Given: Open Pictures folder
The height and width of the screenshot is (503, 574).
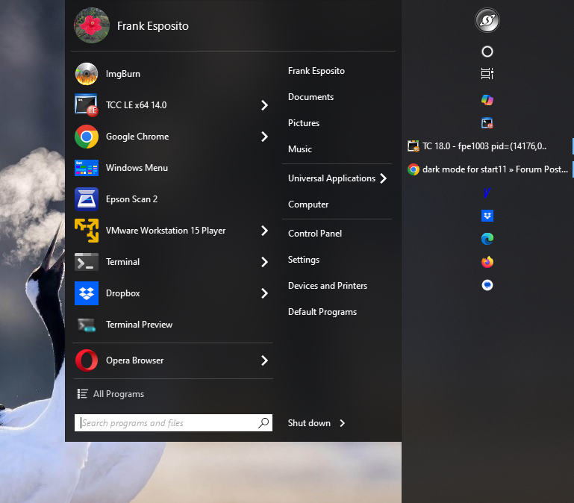Looking at the screenshot, I should click(x=304, y=123).
